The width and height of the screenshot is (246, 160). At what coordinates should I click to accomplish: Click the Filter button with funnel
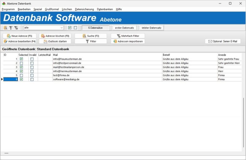[x=91, y=41]
